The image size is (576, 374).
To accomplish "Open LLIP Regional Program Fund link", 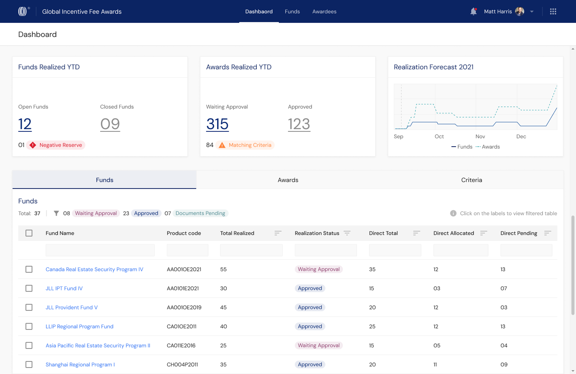I will (80, 326).
